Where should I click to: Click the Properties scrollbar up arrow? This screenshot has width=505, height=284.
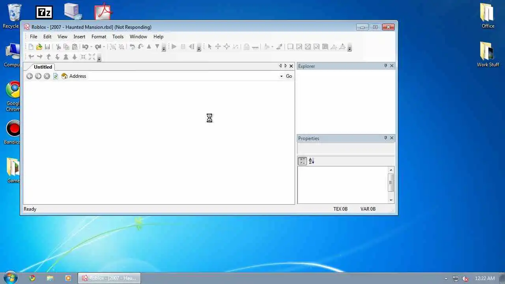(x=391, y=170)
